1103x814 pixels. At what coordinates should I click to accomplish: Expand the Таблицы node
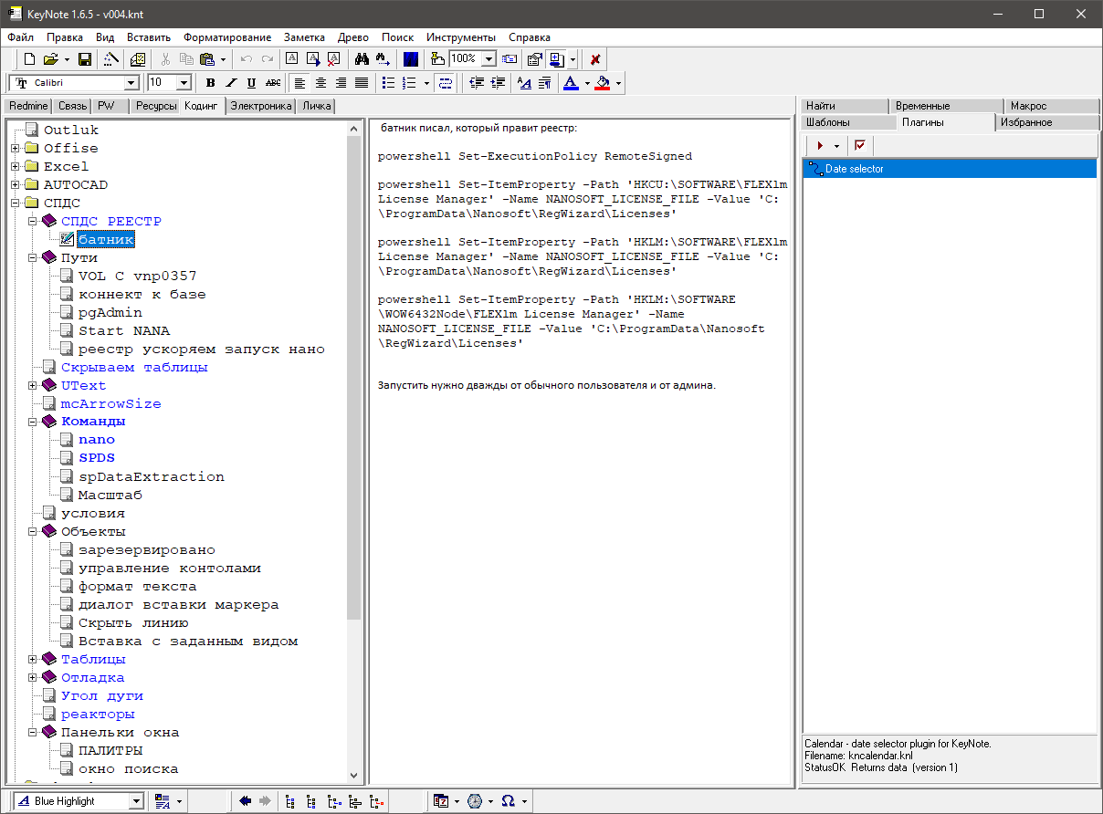(x=33, y=659)
